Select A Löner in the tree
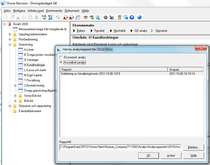This screenshot has width=210, height=165. pos(29,50)
